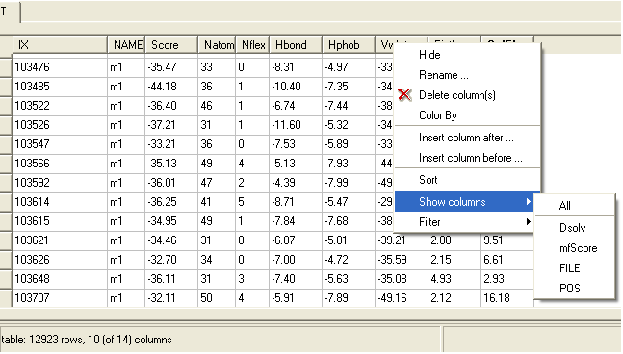Select the row header for 103476
623x354 pixels.
point(6,67)
